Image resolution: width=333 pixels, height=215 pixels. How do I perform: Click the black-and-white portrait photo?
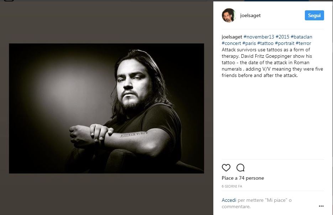106,108
